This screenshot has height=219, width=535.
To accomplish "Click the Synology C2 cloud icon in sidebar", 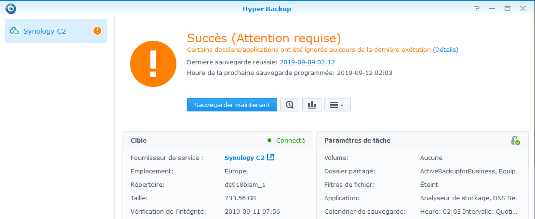I will click(14, 31).
